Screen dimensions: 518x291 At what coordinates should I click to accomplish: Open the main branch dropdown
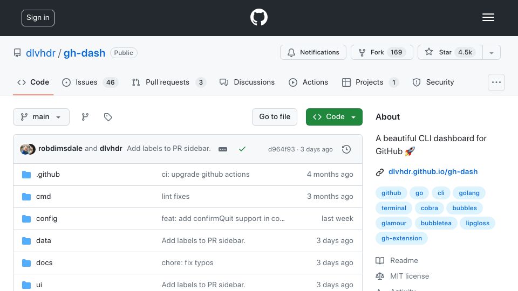[42, 117]
